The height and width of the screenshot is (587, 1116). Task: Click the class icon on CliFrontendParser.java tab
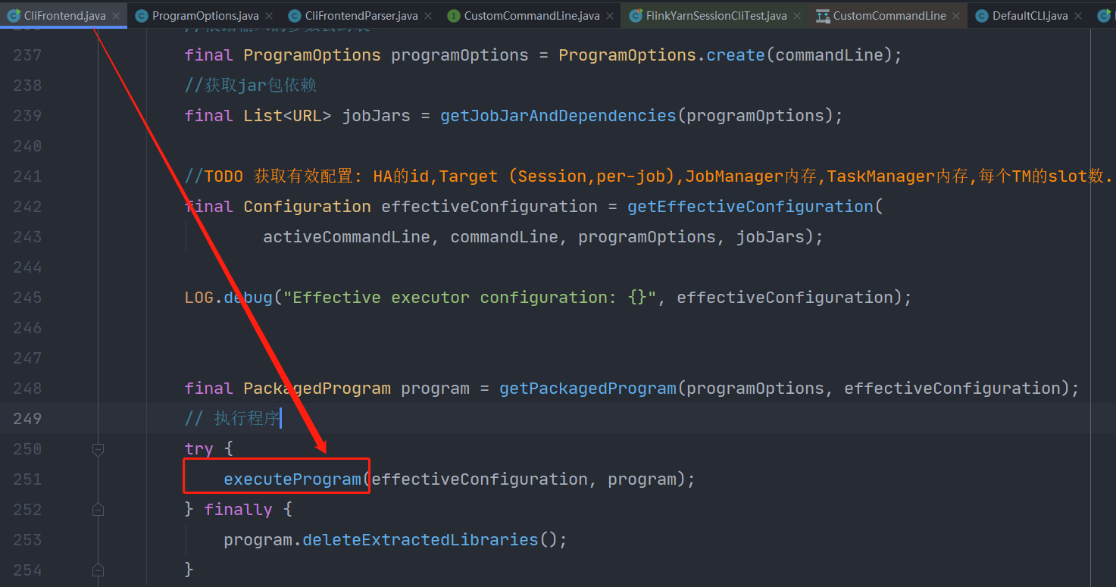point(294,15)
